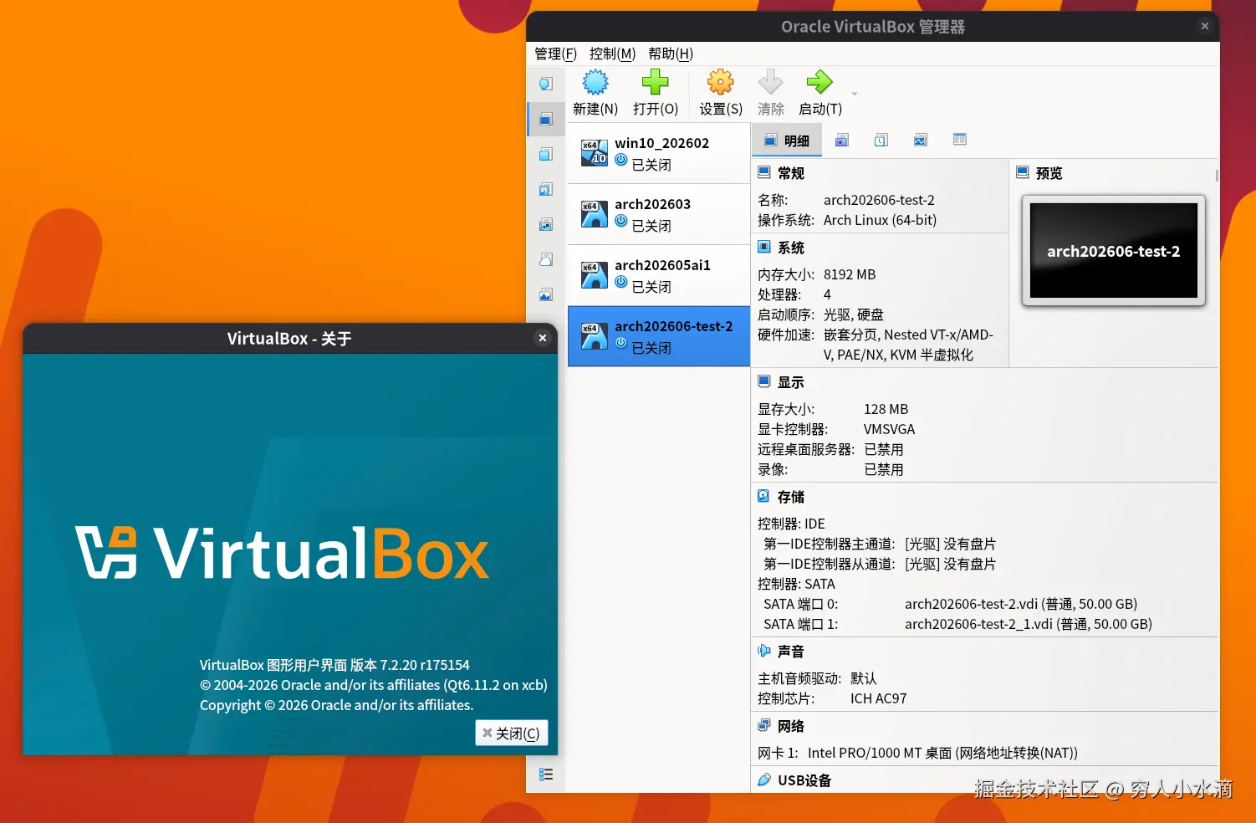Viewport: 1256px width, 823px height.
Task: Click the arch202606-test-2 preview thumbnail
Action: coord(1114,251)
